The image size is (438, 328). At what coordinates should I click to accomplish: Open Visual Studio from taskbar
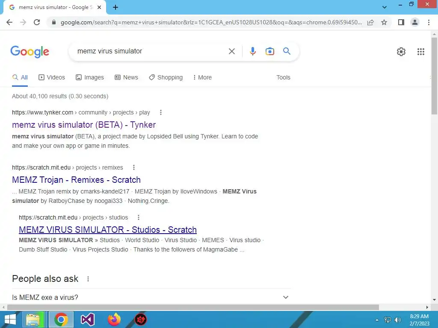[x=87, y=319]
